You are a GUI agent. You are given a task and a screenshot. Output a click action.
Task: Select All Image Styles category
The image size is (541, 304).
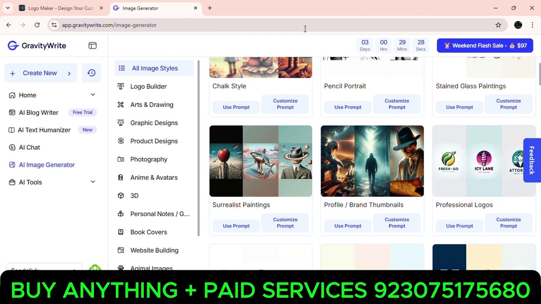(154, 68)
